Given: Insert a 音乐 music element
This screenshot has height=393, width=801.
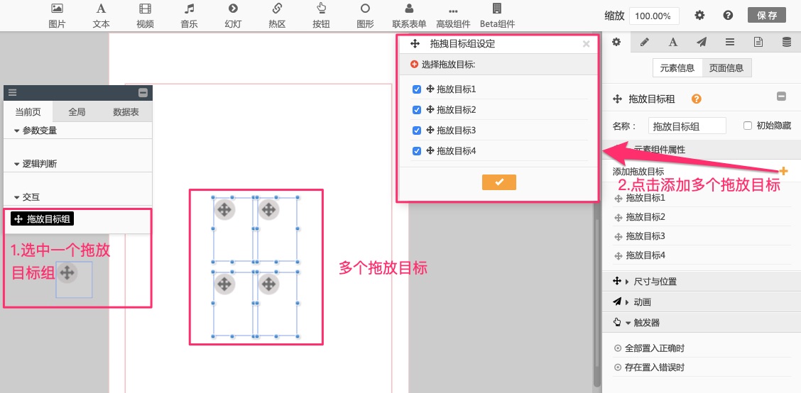Looking at the screenshot, I should 189,16.
